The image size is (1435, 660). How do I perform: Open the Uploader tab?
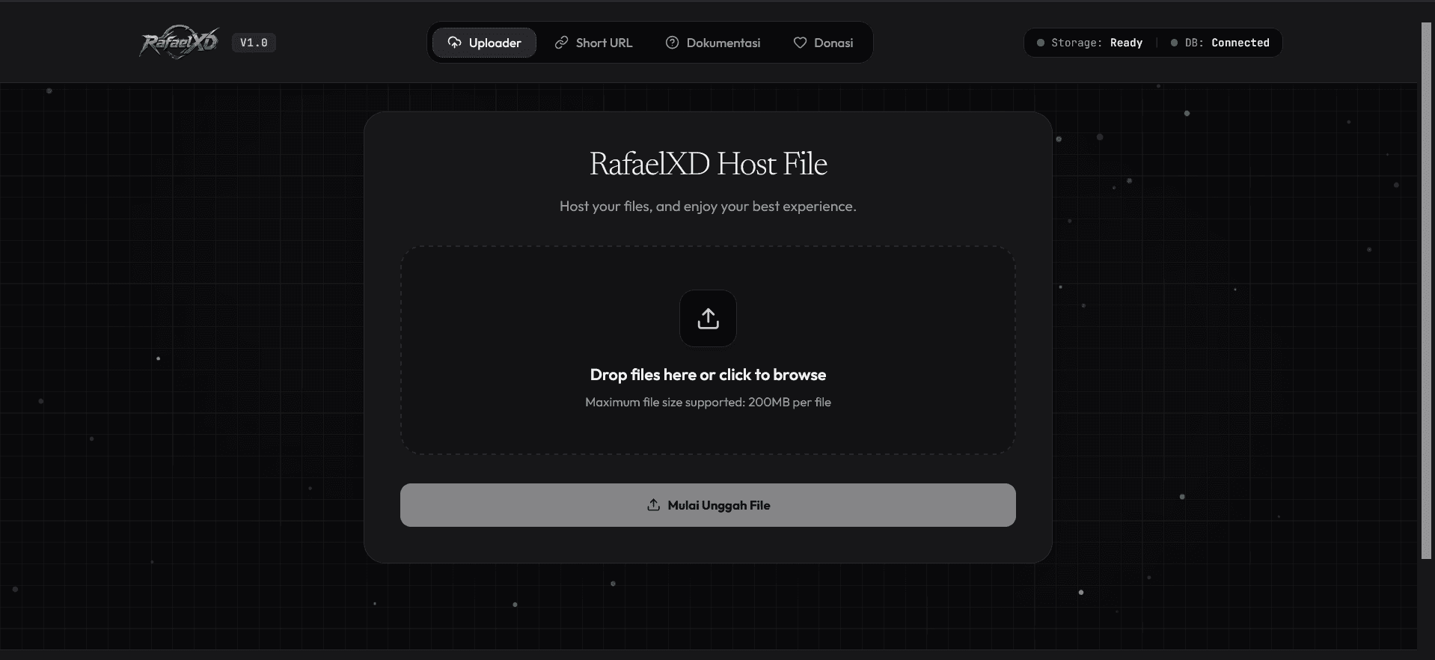click(x=484, y=43)
